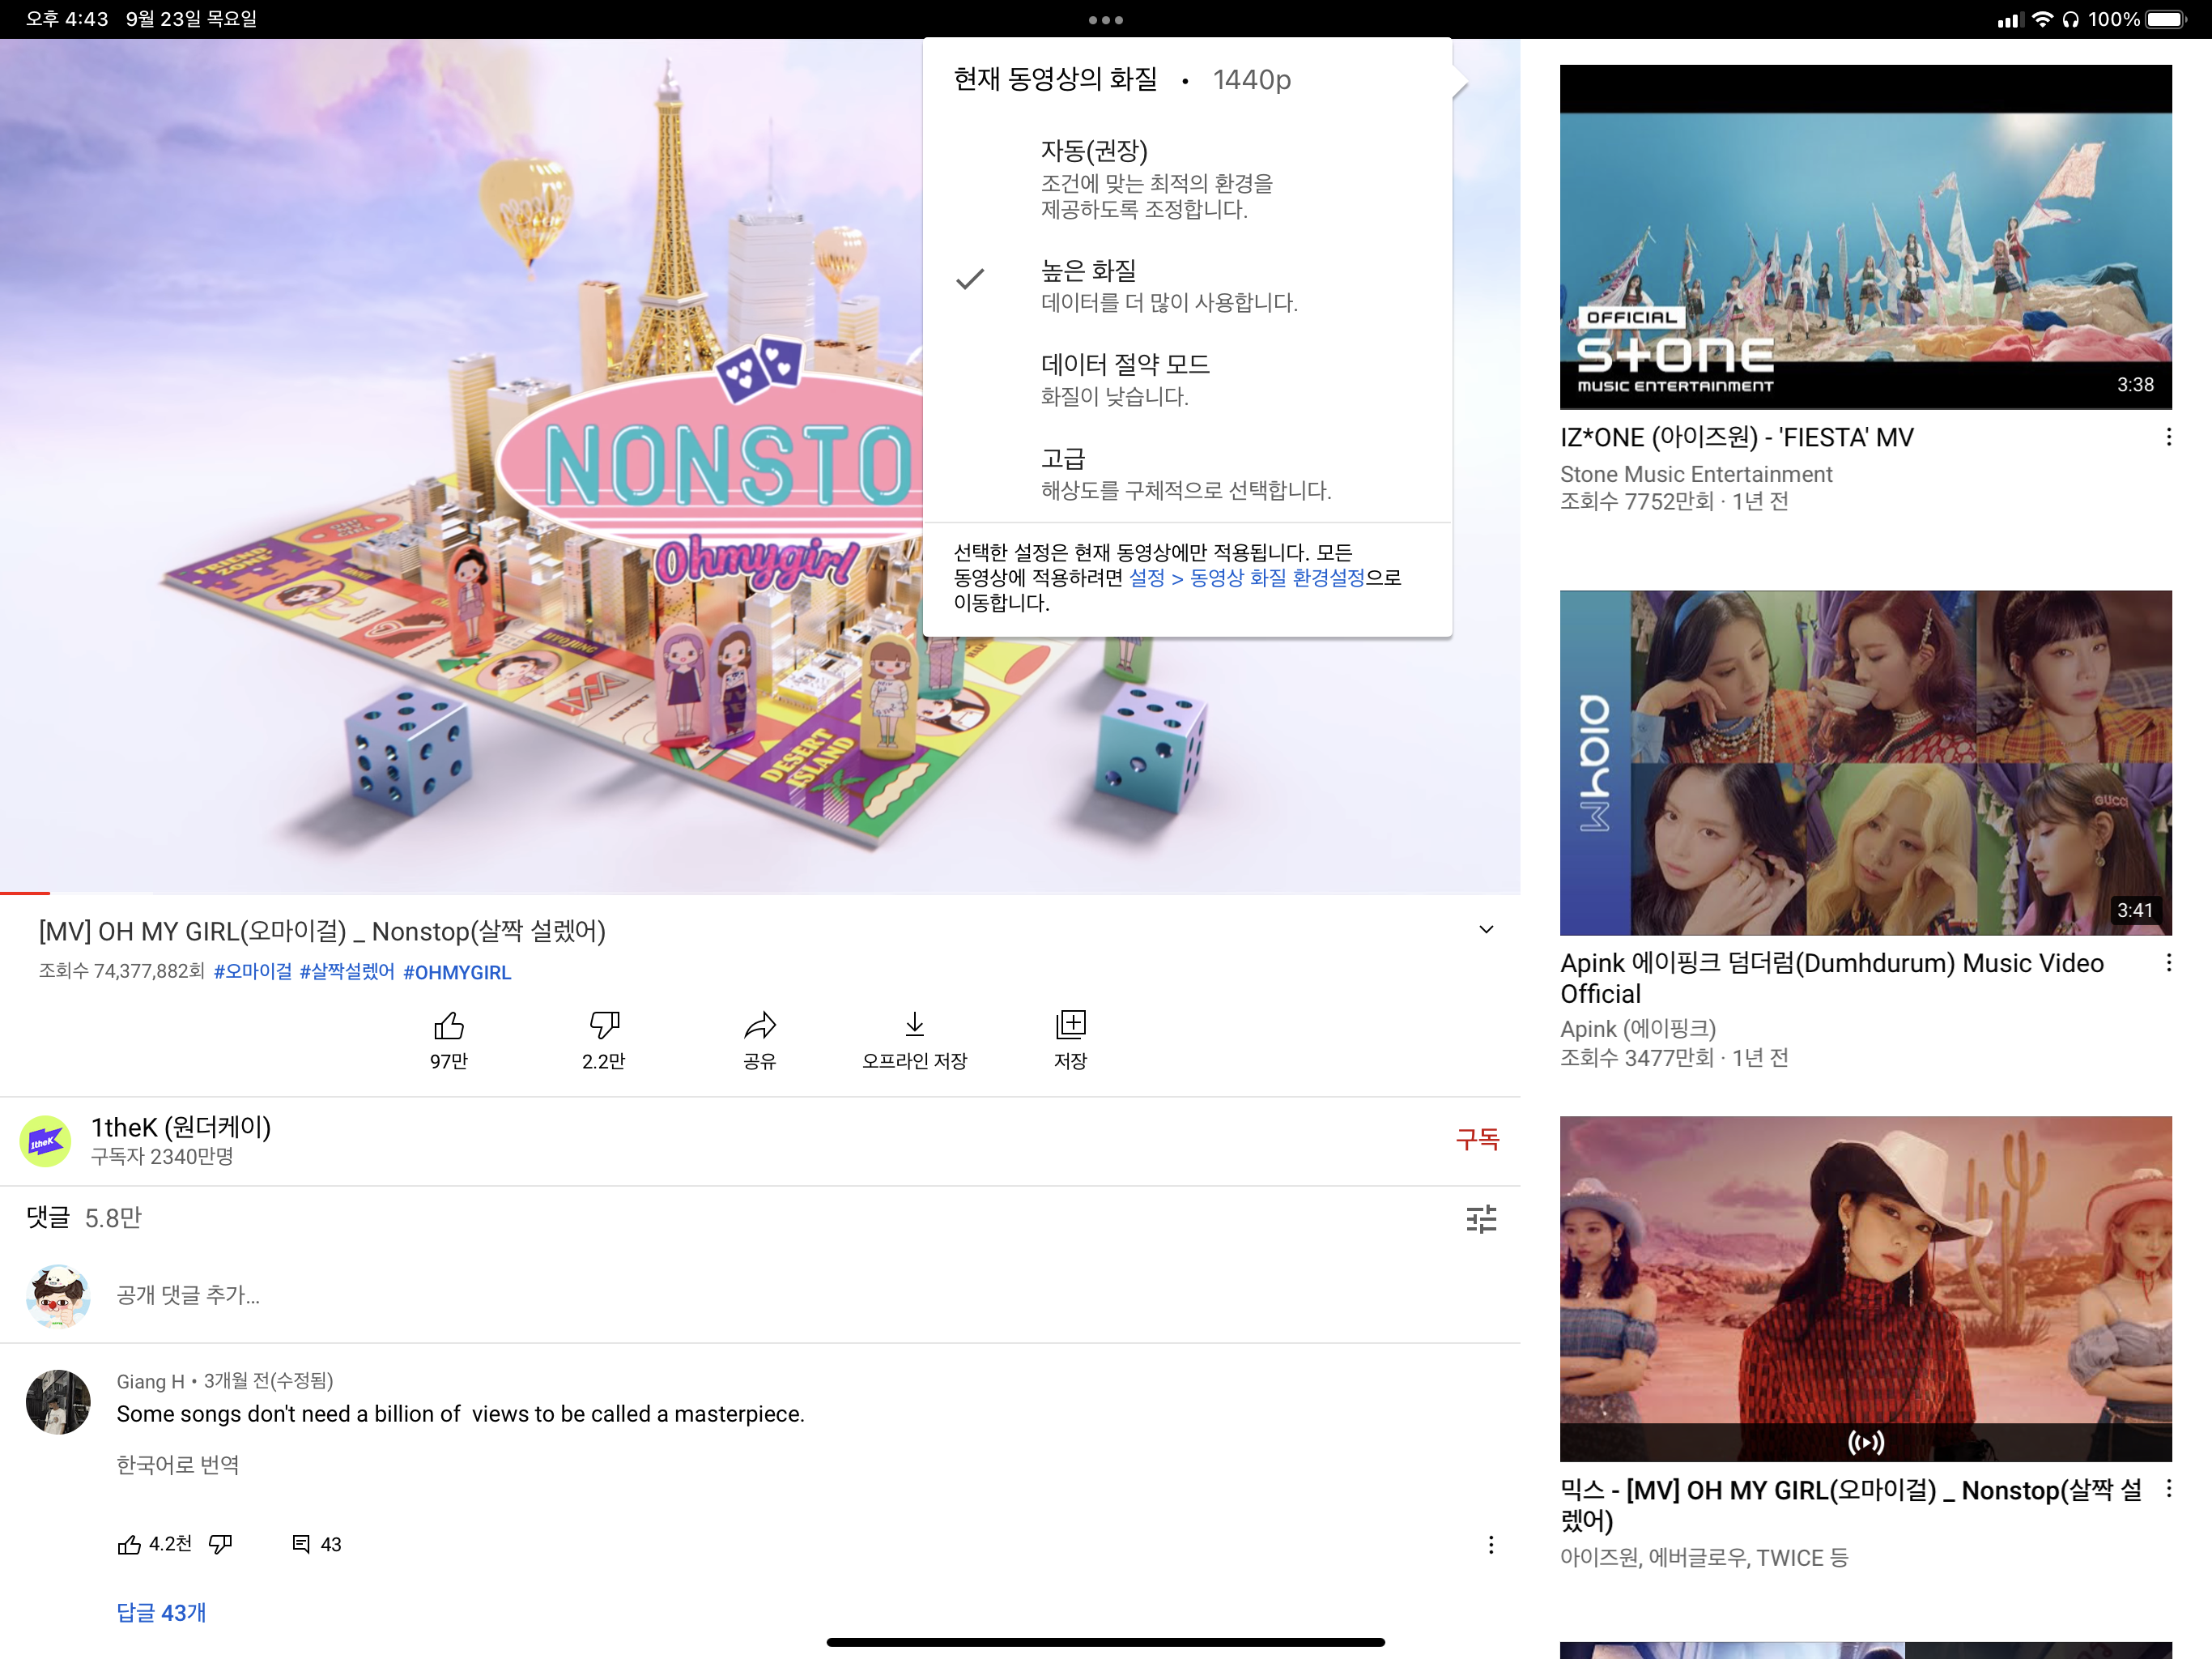The width and height of the screenshot is (2212, 1659).
Task: Tap the offline save download icon
Action: point(914,1026)
